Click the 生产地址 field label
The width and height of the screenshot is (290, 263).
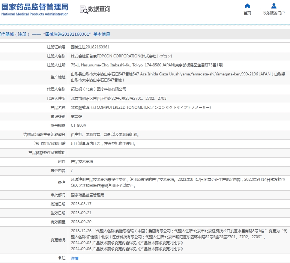coord(58,77)
